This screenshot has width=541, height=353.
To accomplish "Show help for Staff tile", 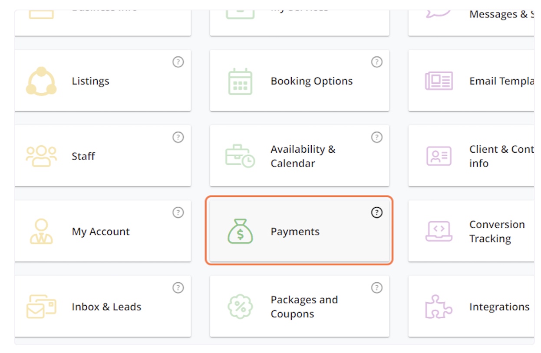I will click(178, 137).
